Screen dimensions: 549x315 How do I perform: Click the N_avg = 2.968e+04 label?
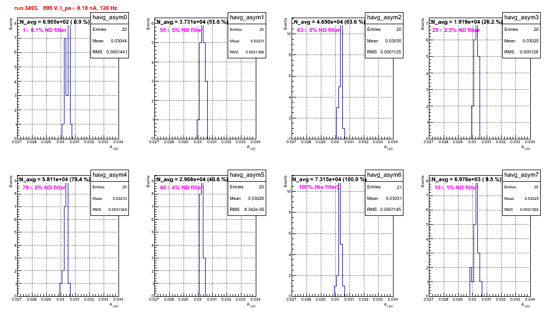[x=192, y=180]
